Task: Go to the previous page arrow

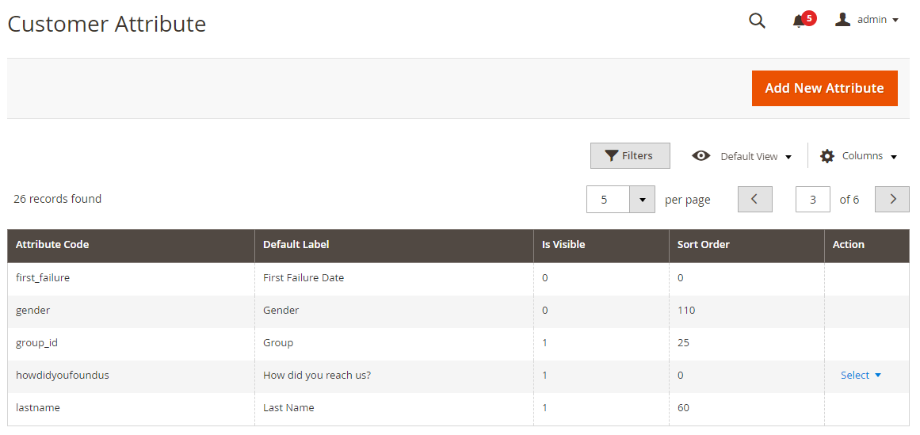Action: click(x=755, y=200)
